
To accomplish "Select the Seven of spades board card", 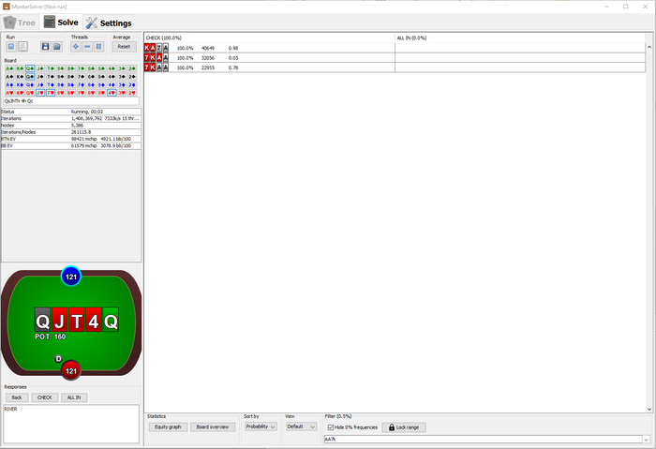I will pos(82,77).
